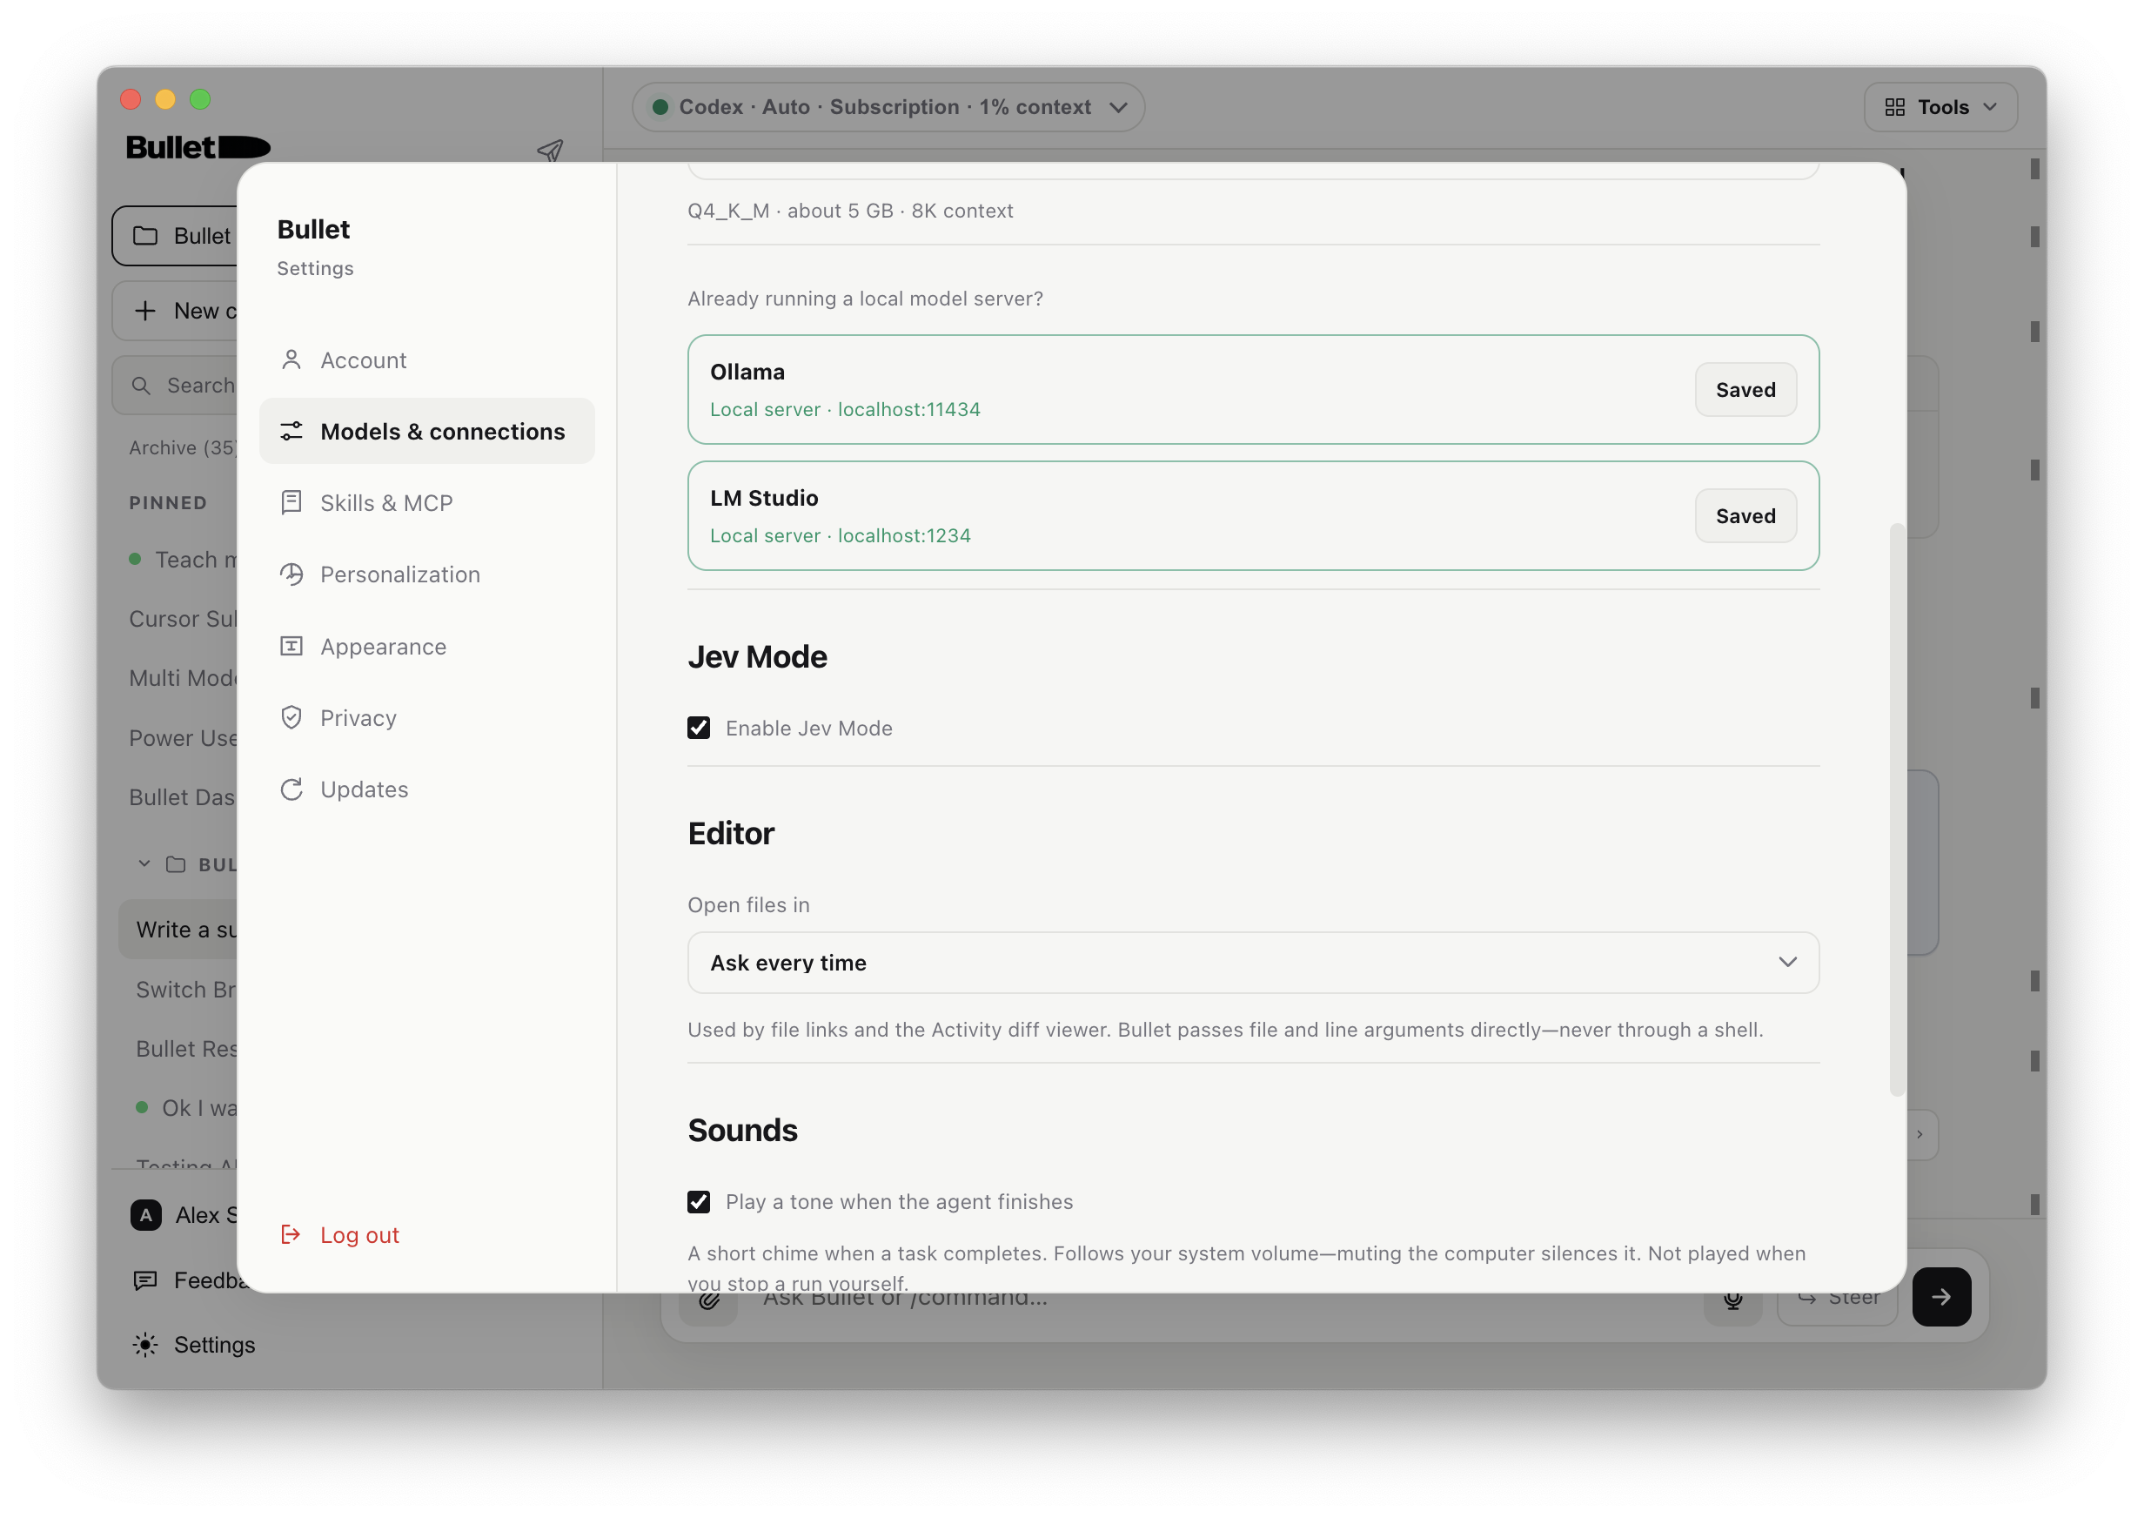Click the Privacy shield icon
Image resolution: width=2144 pixels, height=1518 pixels.
[x=291, y=717]
